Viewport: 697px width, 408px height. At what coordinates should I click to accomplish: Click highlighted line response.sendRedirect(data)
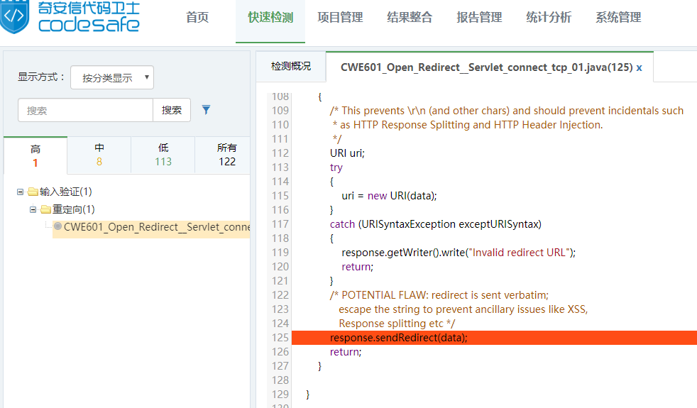pyautogui.click(x=399, y=338)
